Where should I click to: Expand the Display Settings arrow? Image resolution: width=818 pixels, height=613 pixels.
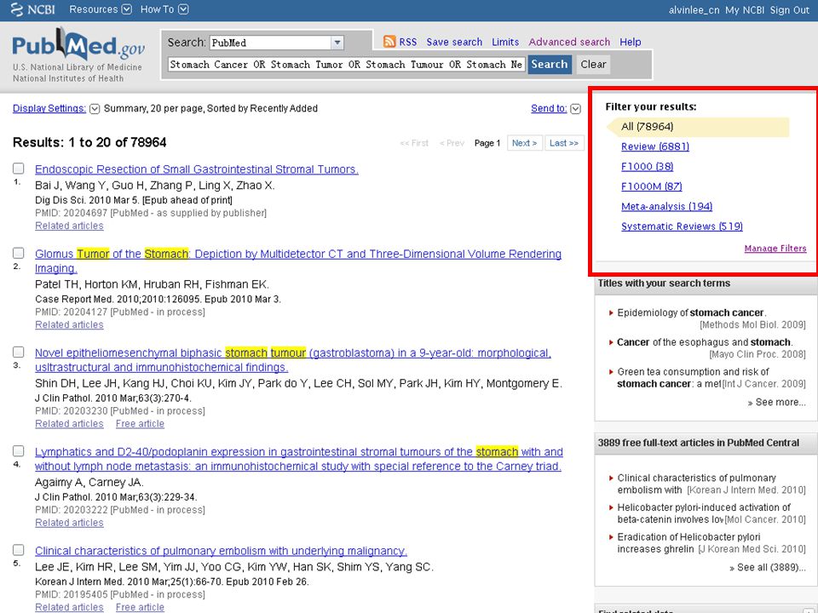pos(95,109)
